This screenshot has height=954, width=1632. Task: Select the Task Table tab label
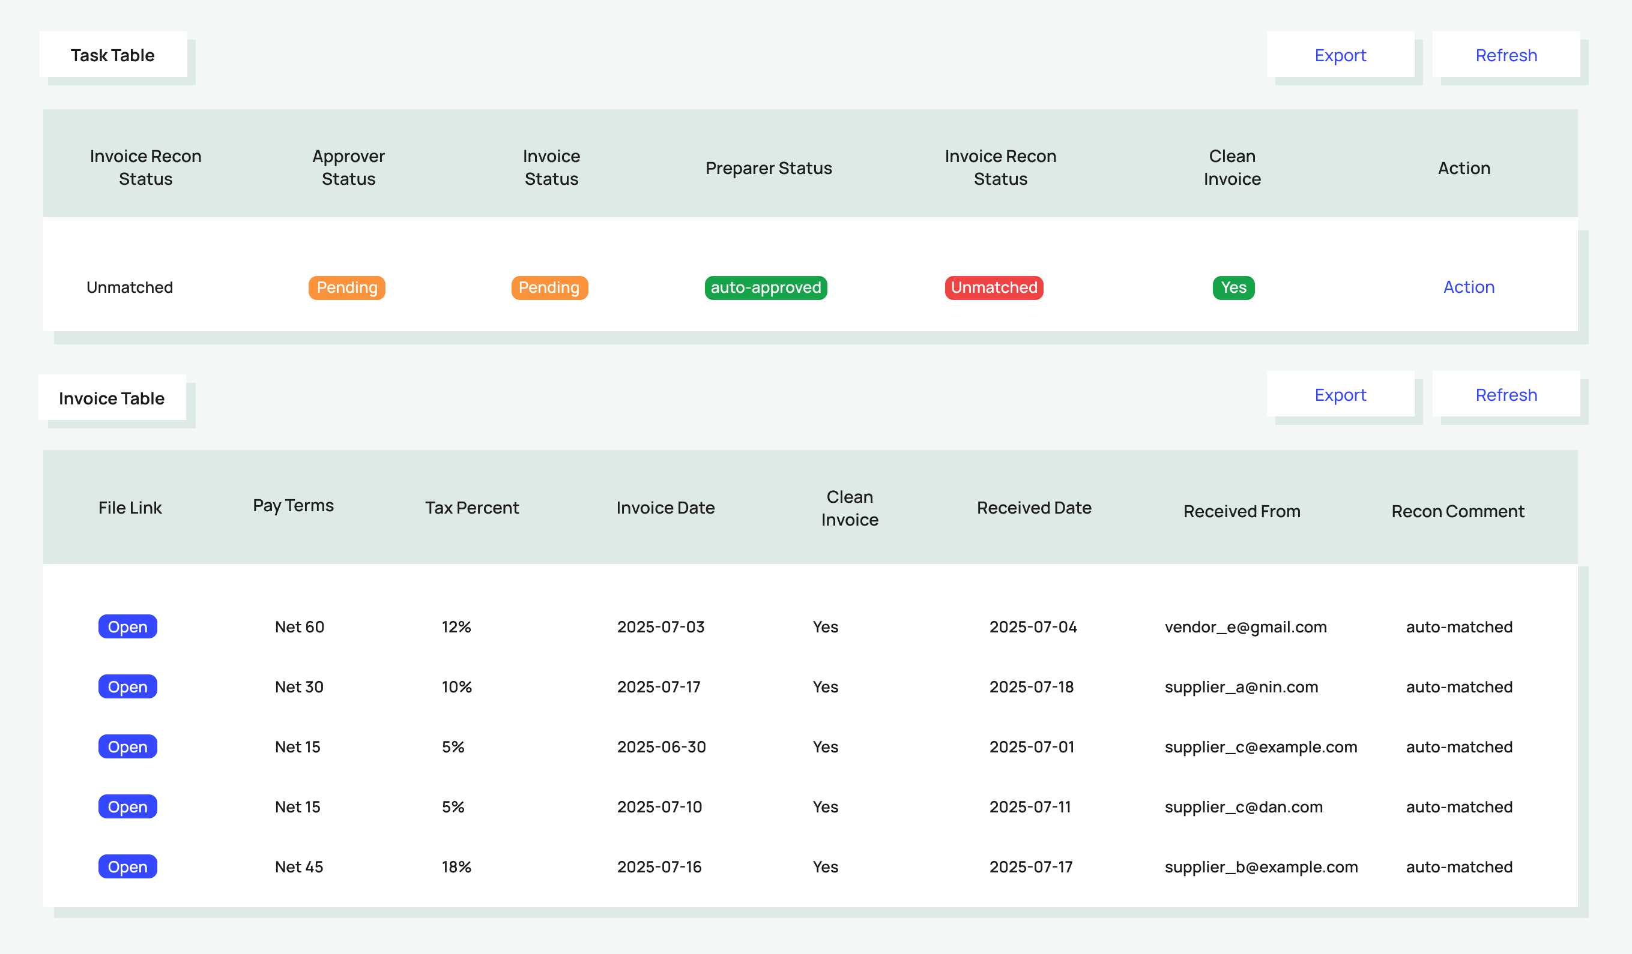(x=113, y=55)
